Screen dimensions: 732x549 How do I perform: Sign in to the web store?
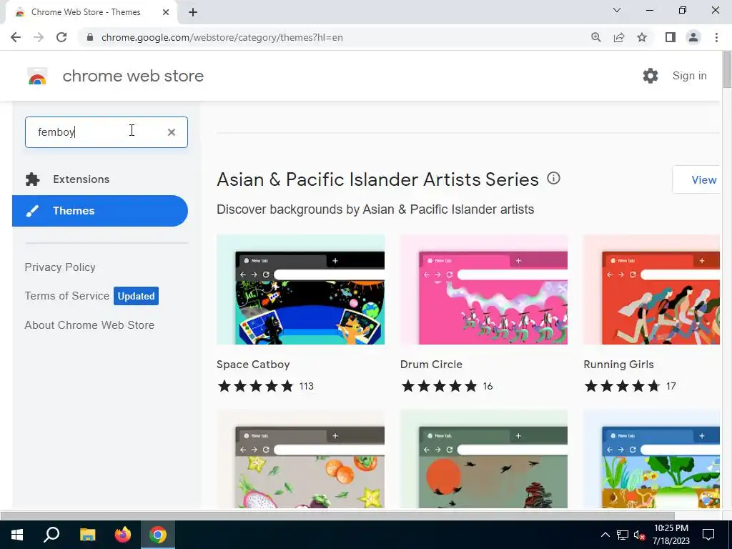(690, 76)
